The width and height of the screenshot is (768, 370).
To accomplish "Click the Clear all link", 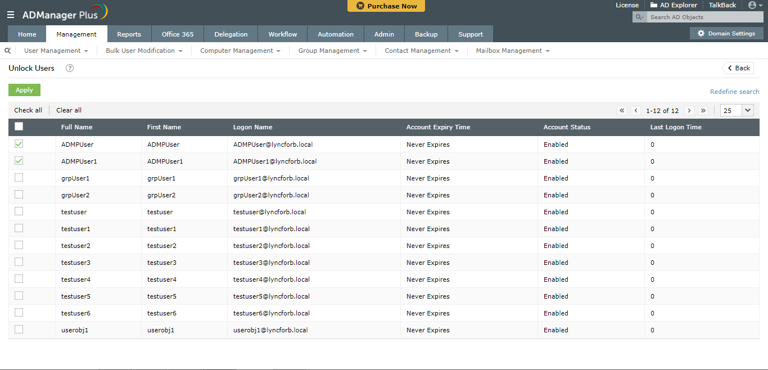I will coord(69,110).
